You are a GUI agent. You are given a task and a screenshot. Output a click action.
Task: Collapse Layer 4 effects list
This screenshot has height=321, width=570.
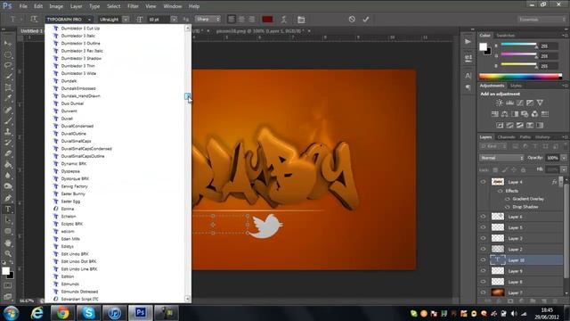coord(561,181)
